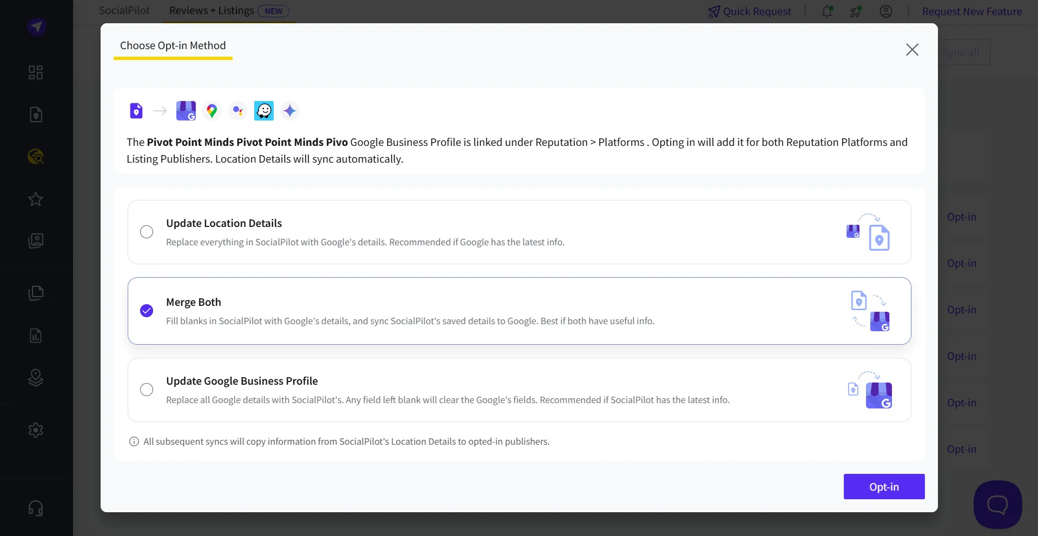The height and width of the screenshot is (536, 1038).
Task: Click the Google Business Profile store icon
Action: tap(186, 111)
